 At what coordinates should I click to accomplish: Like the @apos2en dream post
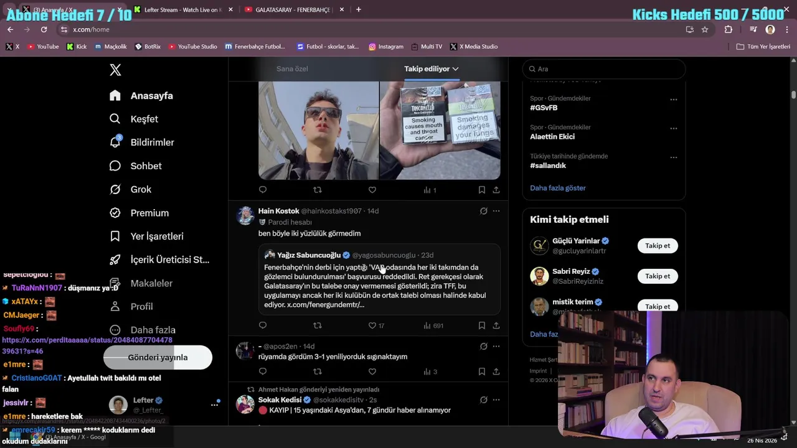pos(372,371)
